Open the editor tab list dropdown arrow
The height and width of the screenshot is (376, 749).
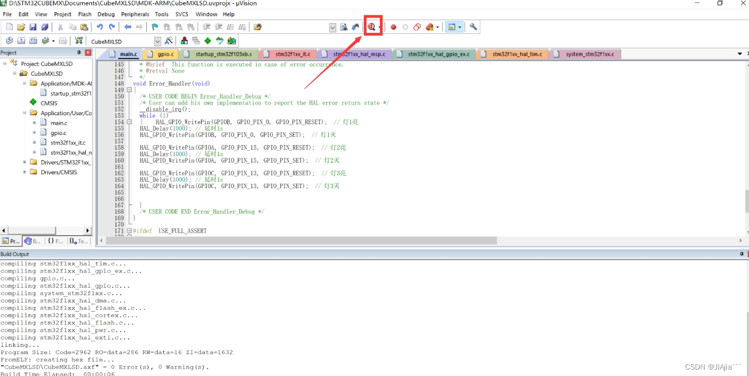pos(739,54)
